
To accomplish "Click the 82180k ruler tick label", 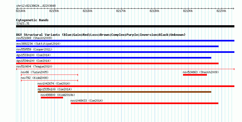I will 154,11.
